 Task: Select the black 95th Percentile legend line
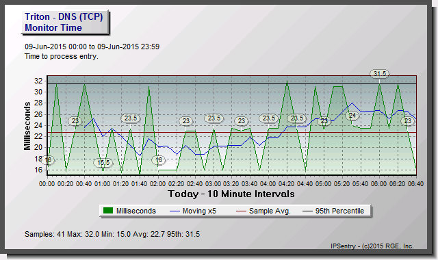pyautogui.click(x=307, y=211)
